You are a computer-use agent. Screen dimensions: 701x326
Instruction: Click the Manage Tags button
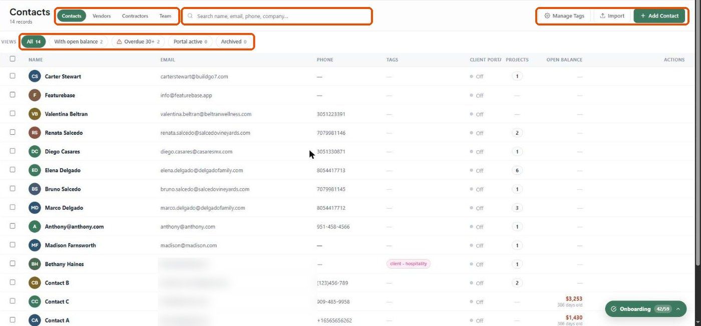coord(564,16)
